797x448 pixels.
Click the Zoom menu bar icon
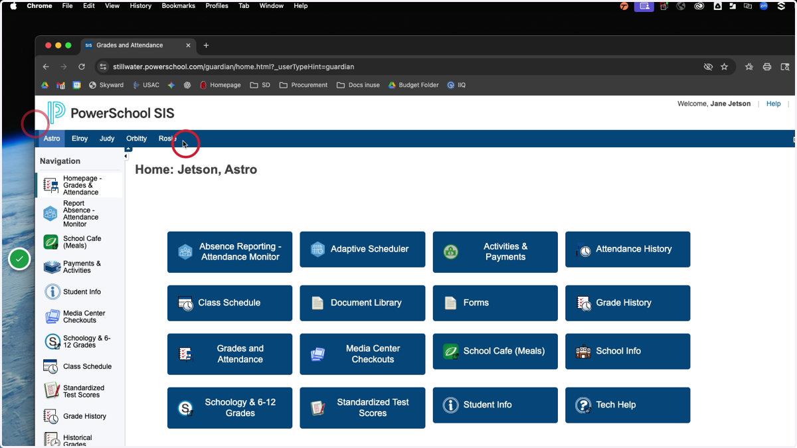764,6
